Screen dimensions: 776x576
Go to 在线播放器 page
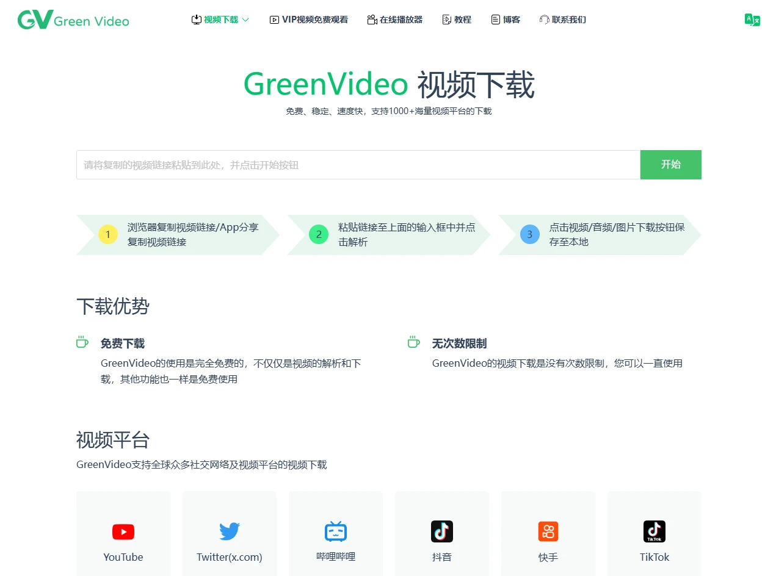pyautogui.click(x=395, y=20)
